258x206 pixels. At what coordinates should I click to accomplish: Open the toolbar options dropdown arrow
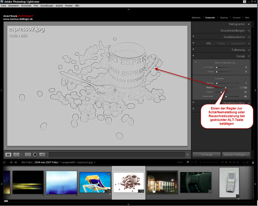(187, 155)
